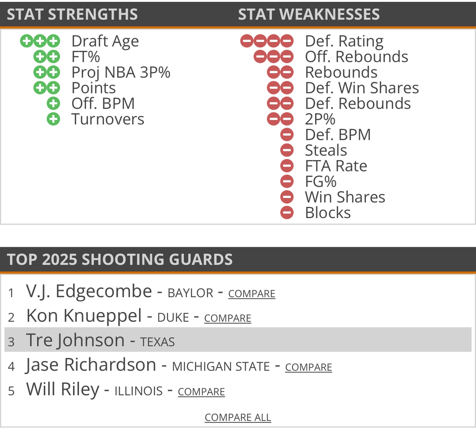The height and width of the screenshot is (435, 476).
Task: Select V.J. Edgecombe player name
Action: pos(89,292)
